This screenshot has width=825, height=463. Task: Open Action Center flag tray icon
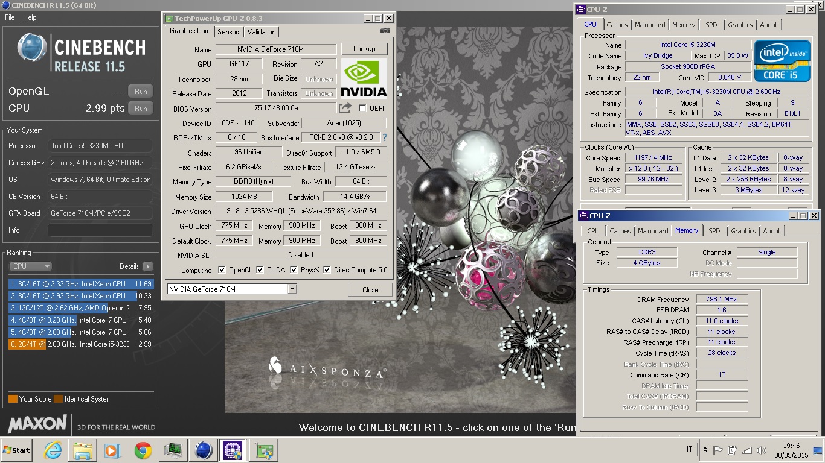pos(718,450)
